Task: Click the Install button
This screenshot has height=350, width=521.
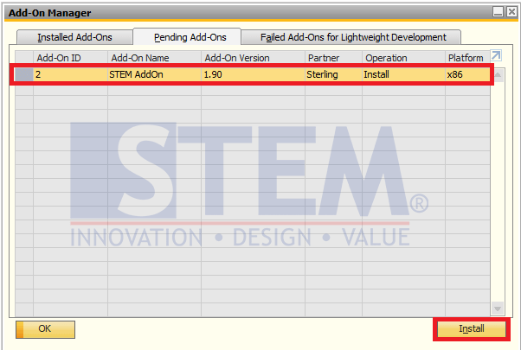Action: click(x=471, y=328)
